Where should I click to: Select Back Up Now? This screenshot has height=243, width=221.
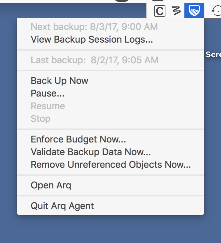coord(60,81)
